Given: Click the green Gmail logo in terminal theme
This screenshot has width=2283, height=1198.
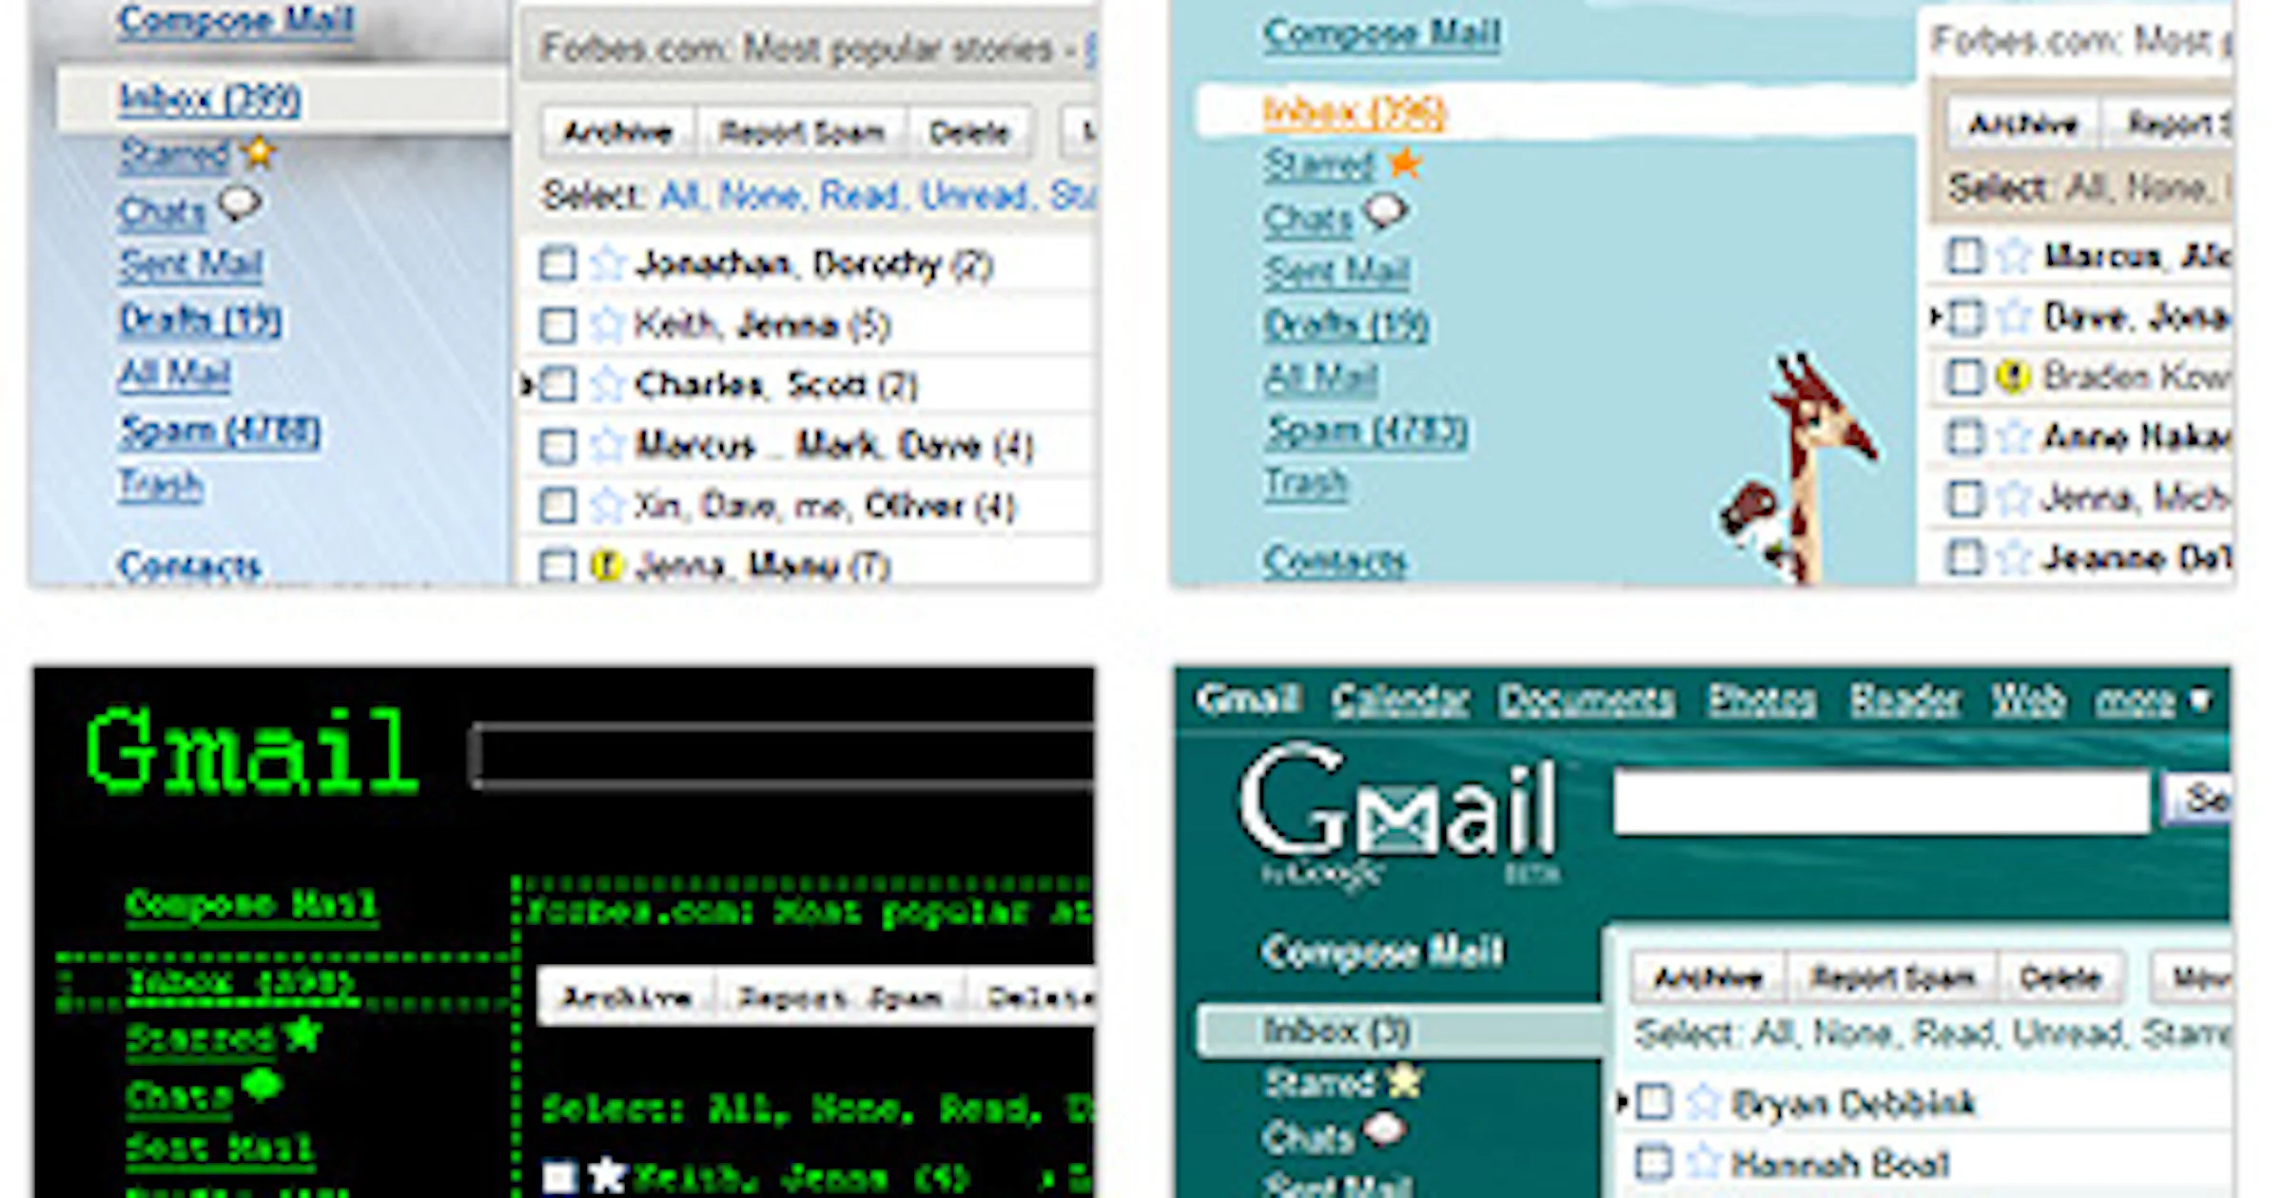Looking at the screenshot, I should pos(250,752).
